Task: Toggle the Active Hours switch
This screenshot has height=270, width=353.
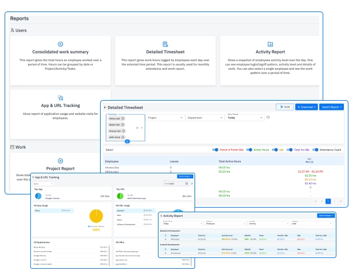Action: [x=249, y=150]
